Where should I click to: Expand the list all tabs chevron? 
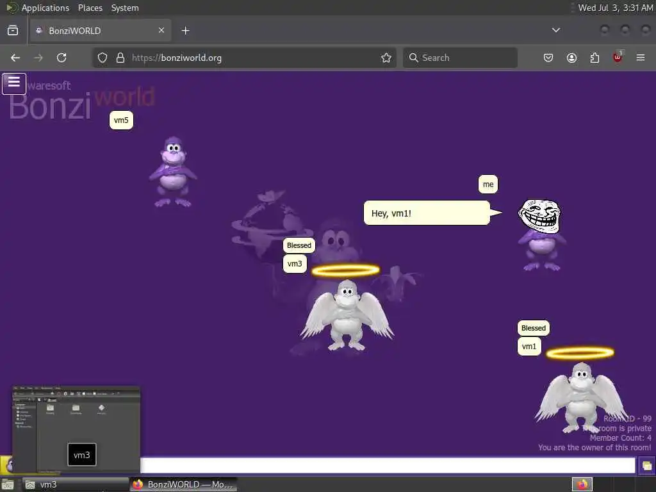(x=555, y=30)
